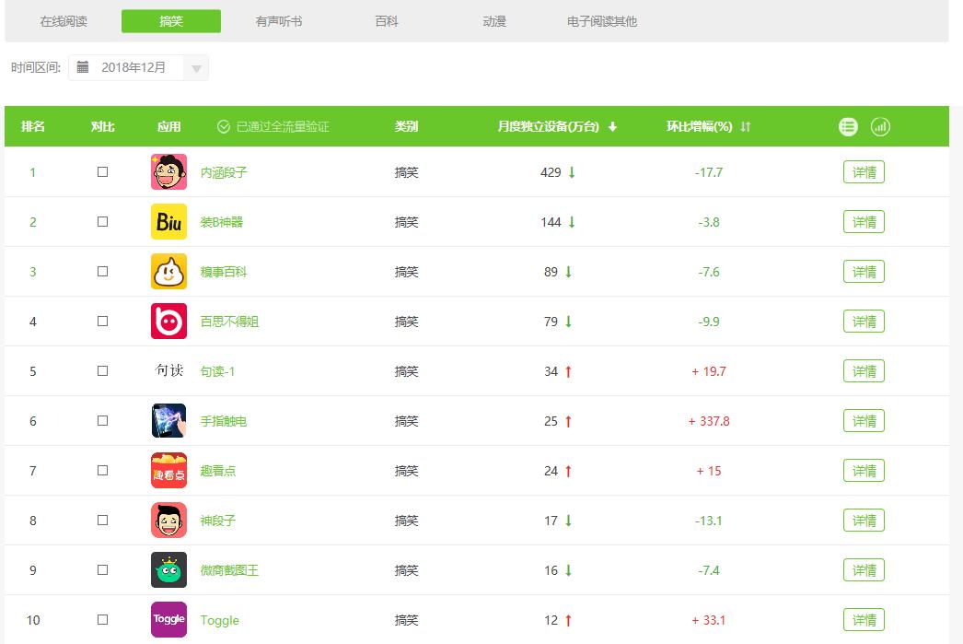Switch to 动漫 tab

pyautogui.click(x=494, y=21)
